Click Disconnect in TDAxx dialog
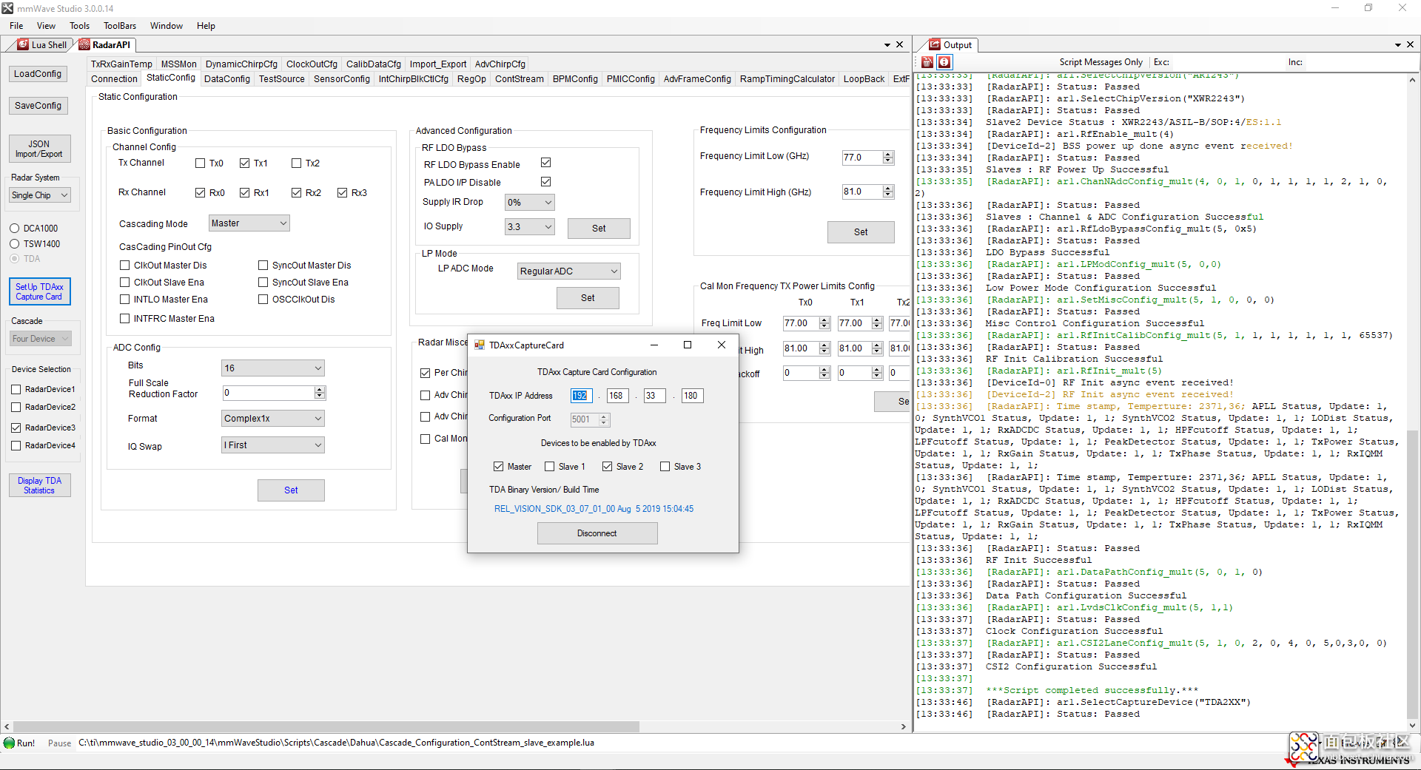Viewport: 1421px width, 770px height. click(597, 533)
